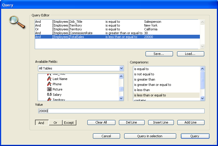Click the numeric 0.5 icon beside Salary
Viewport: 218px width, 146px height.
click(49, 95)
